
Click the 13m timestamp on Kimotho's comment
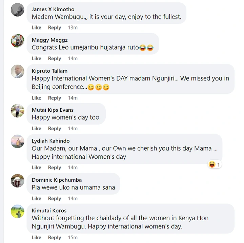(x=73, y=28)
